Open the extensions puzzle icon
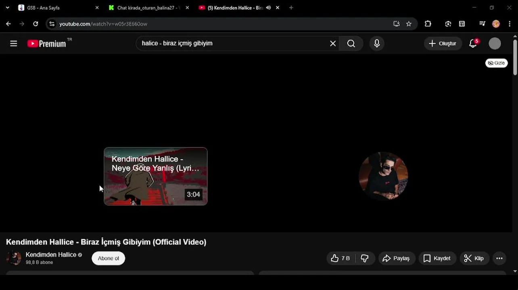Screen dimensions: 518x290 (x=428, y=24)
